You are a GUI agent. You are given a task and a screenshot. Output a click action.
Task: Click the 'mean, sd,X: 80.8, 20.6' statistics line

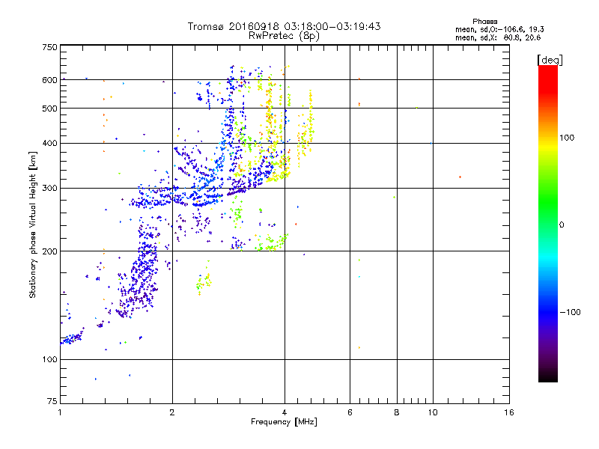click(498, 37)
